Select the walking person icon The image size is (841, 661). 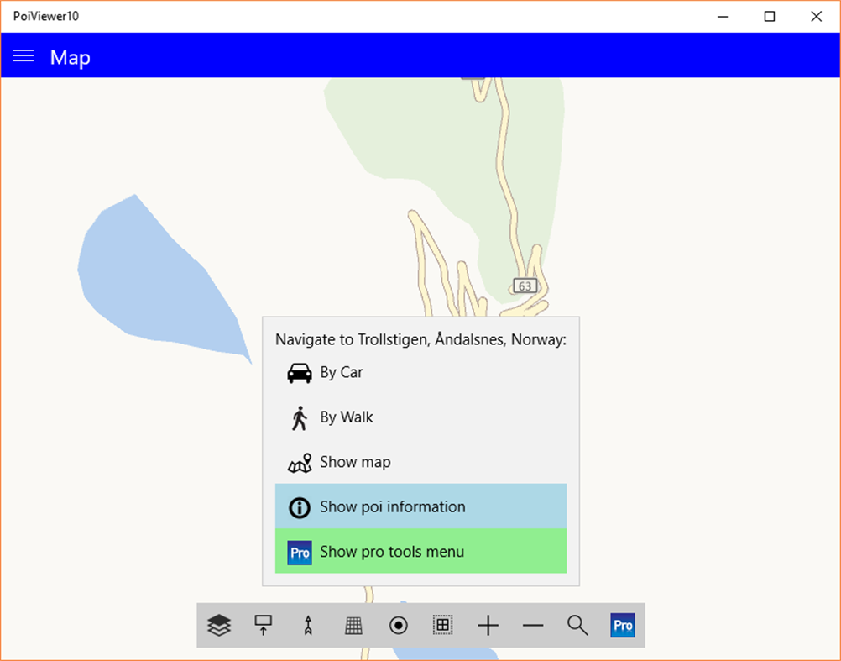tap(299, 417)
